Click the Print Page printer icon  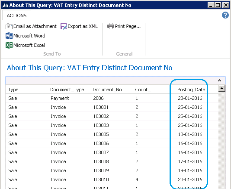point(111,26)
